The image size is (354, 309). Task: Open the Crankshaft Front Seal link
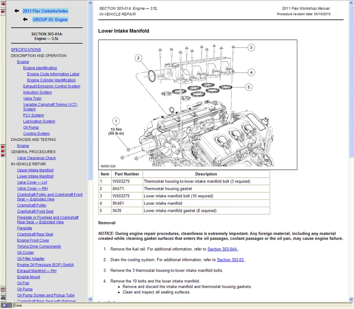tap(35, 211)
